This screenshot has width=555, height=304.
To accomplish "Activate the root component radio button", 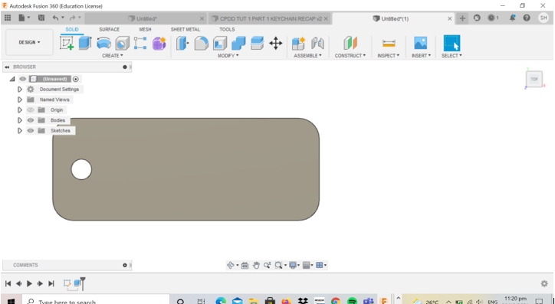I will (75, 79).
